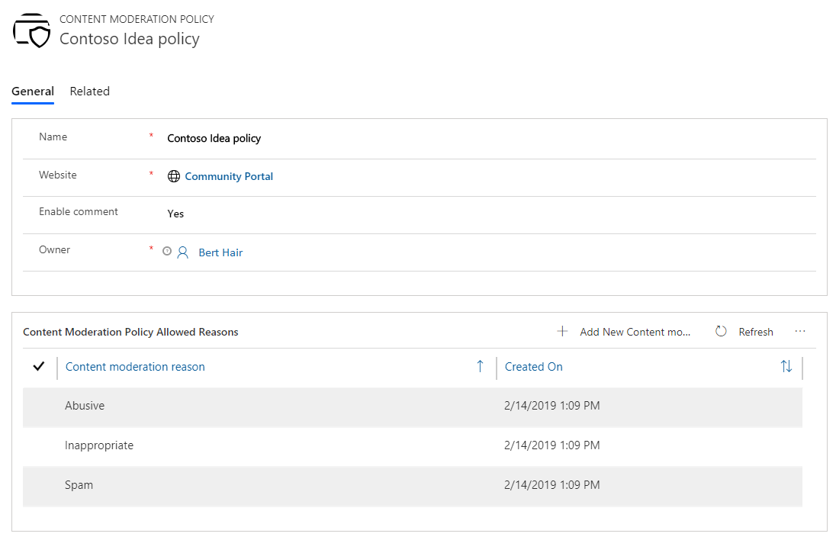Click the ascending sort arrow in reason column
Image resolution: width=836 pixels, height=540 pixels.
(480, 366)
